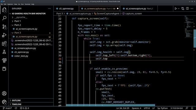
Task: Close the unsaved Part 3 tab dot
Action: click(118, 9)
